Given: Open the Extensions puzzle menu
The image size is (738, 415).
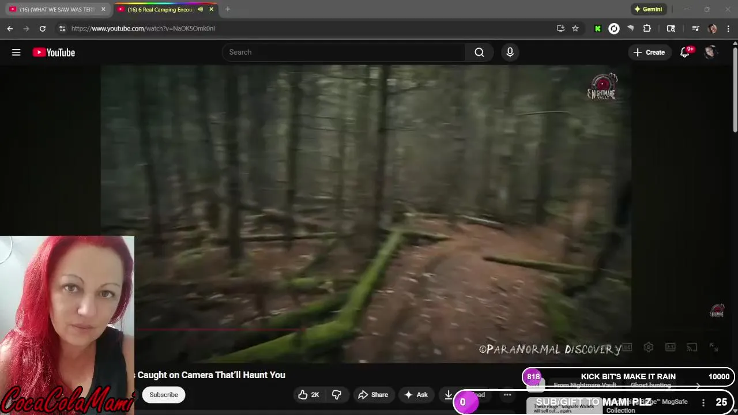Looking at the screenshot, I should 647,28.
